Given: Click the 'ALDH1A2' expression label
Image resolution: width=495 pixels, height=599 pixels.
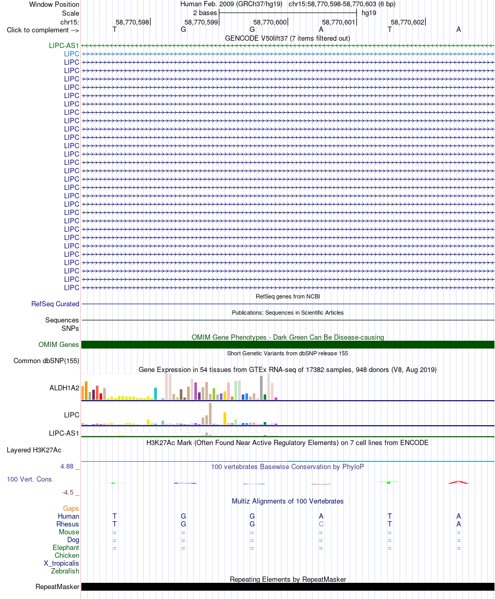Looking at the screenshot, I should [x=65, y=388].
